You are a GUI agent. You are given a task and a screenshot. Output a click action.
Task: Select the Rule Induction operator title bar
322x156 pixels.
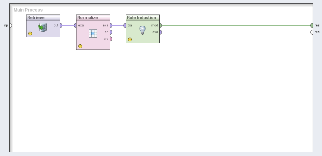click(143, 17)
